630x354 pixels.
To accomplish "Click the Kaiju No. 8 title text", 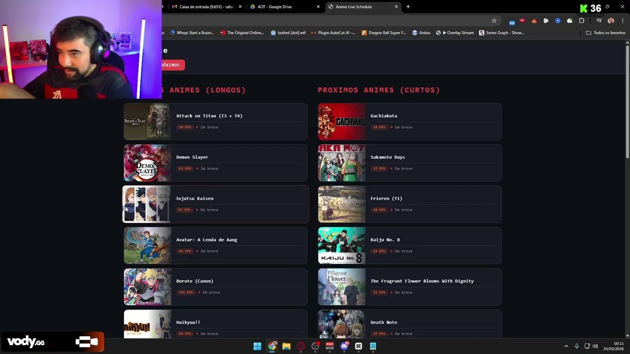I will tap(385, 239).
